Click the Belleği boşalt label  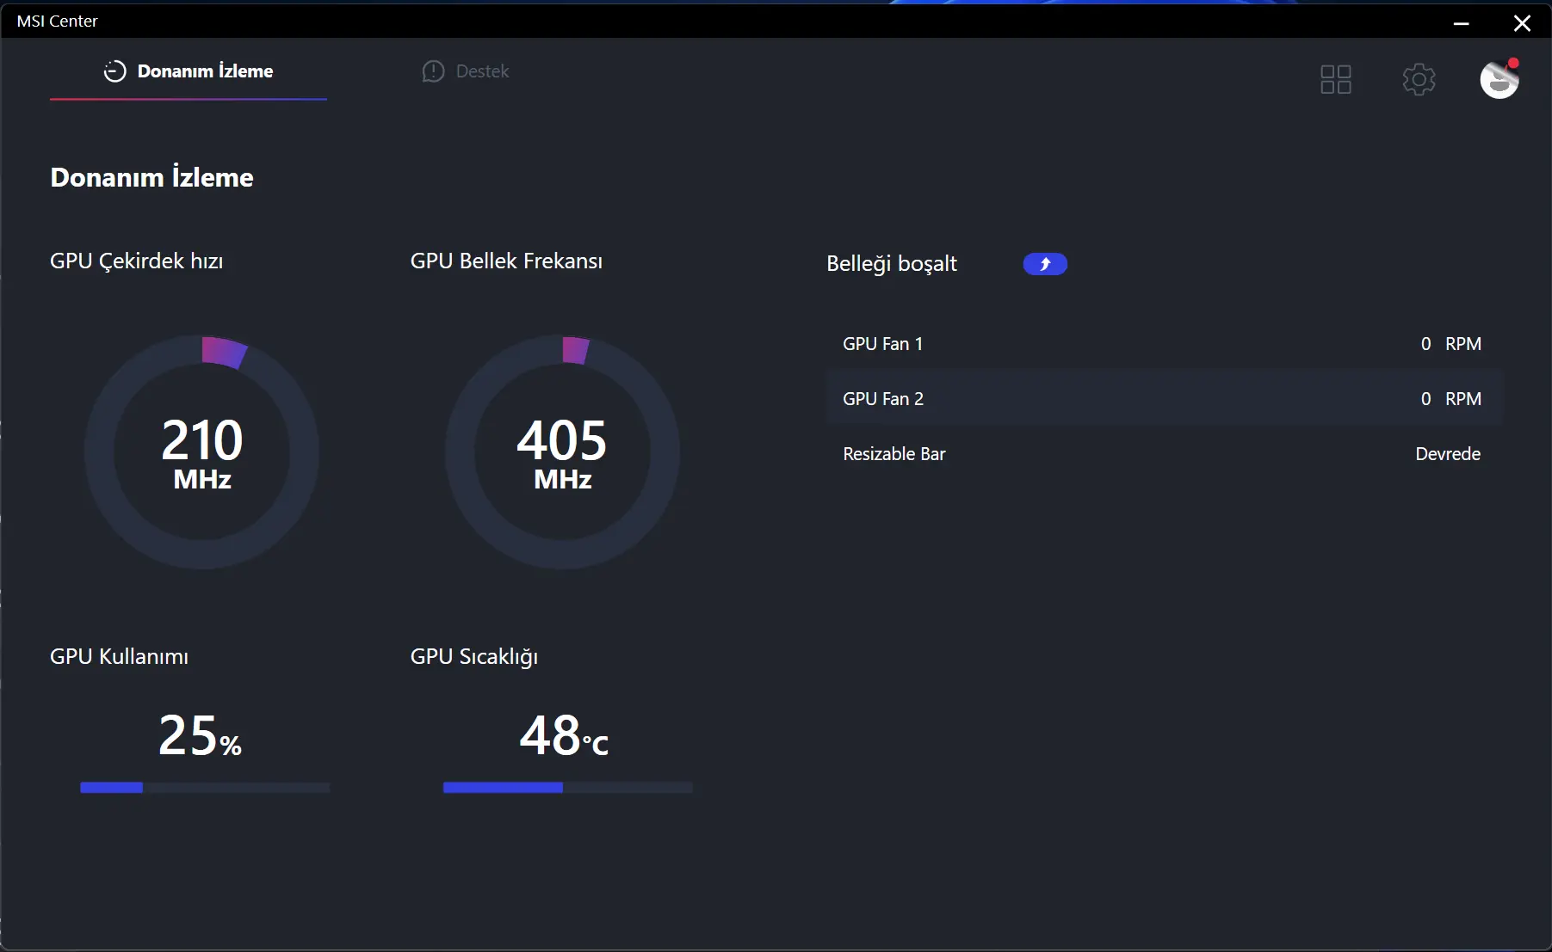point(892,264)
